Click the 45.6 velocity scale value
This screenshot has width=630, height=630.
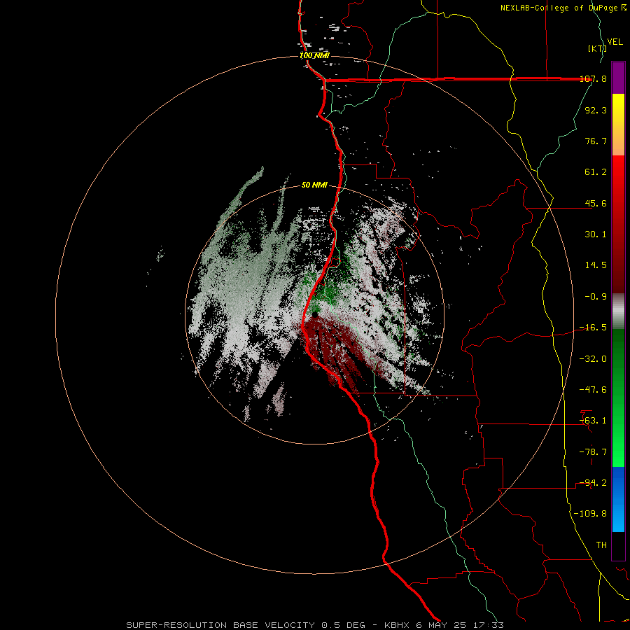pyautogui.click(x=596, y=203)
